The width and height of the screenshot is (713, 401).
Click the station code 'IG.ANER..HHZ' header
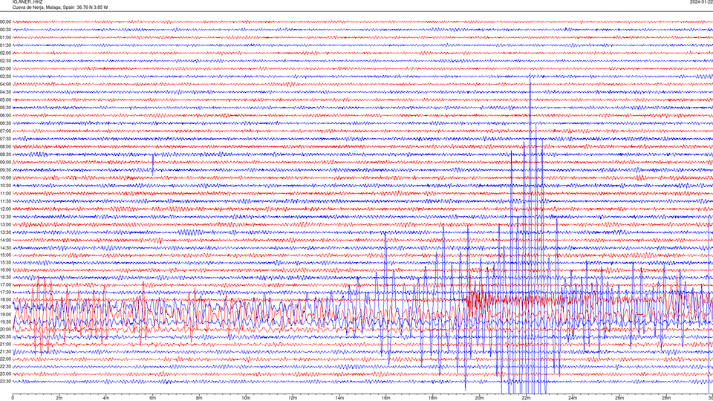pyautogui.click(x=27, y=1)
